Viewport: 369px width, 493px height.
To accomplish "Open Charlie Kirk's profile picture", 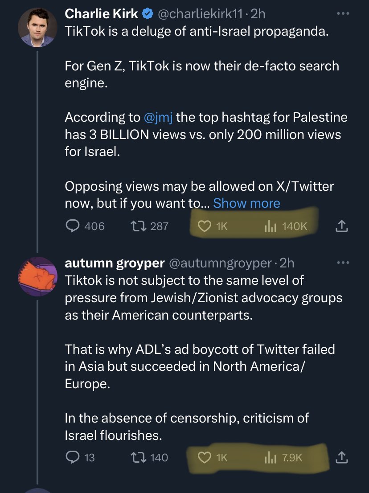I will (37, 28).
